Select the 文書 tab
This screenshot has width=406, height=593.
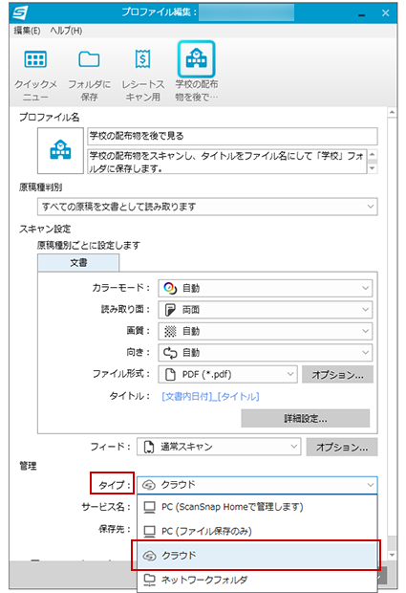point(78,262)
